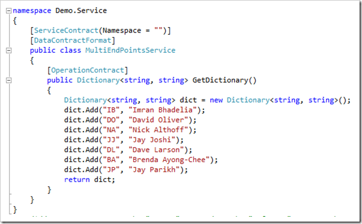Click the "Brenda Ayong-Chee" string literal
The height and width of the screenshot is (224, 362).
[169, 160]
